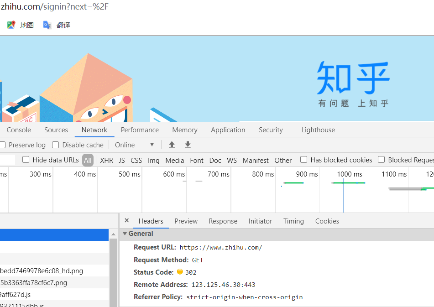Select the Font request filter

(197, 160)
